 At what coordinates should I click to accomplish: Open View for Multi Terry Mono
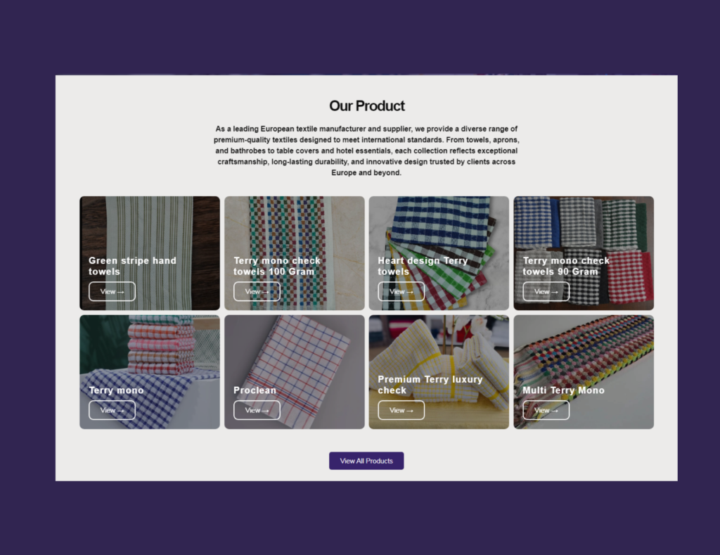(x=546, y=410)
